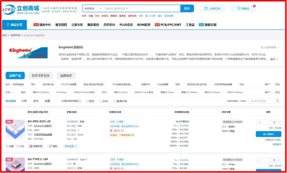The height and width of the screenshot is (173, 287).
Task: Click the 上传BOM upload button
Action: coord(212,9)
